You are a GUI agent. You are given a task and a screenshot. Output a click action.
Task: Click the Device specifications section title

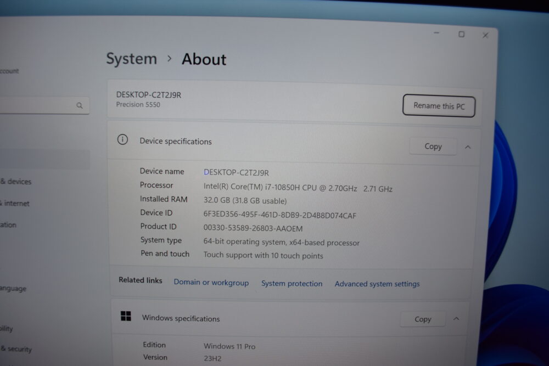176,142
